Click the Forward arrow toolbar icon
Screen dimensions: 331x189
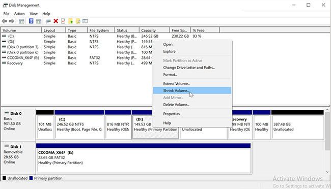12,21
